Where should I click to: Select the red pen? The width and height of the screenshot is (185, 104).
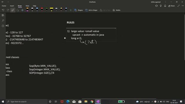(42, 10)
